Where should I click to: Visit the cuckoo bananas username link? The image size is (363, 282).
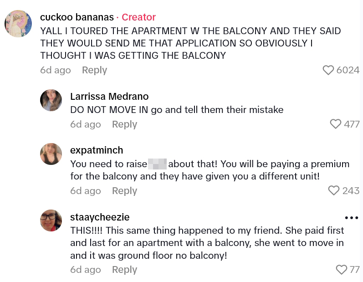click(x=77, y=17)
